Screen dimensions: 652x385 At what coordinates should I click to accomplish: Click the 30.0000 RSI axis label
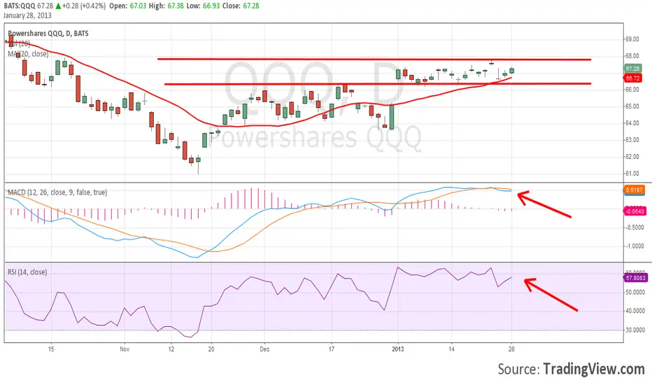(635, 330)
